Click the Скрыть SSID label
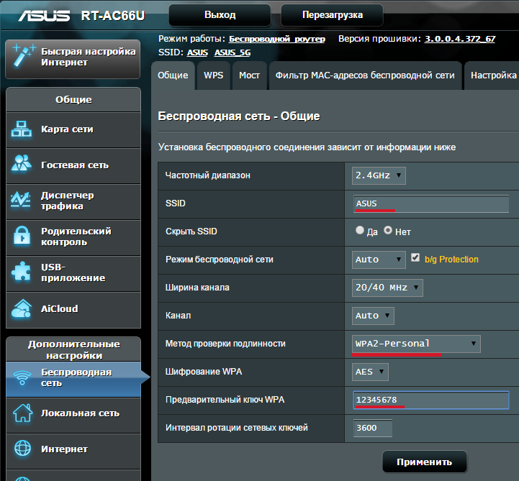This screenshot has height=481, width=519. pyautogui.click(x=191, y=232)
